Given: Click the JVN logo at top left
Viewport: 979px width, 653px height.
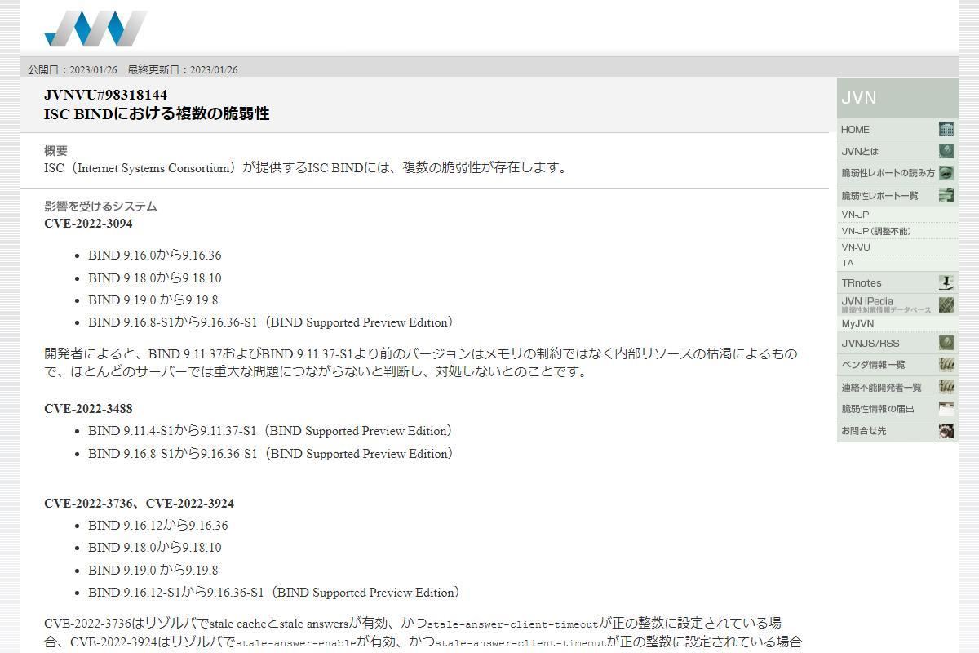Looking at the screenshot, I should [96, 28].
